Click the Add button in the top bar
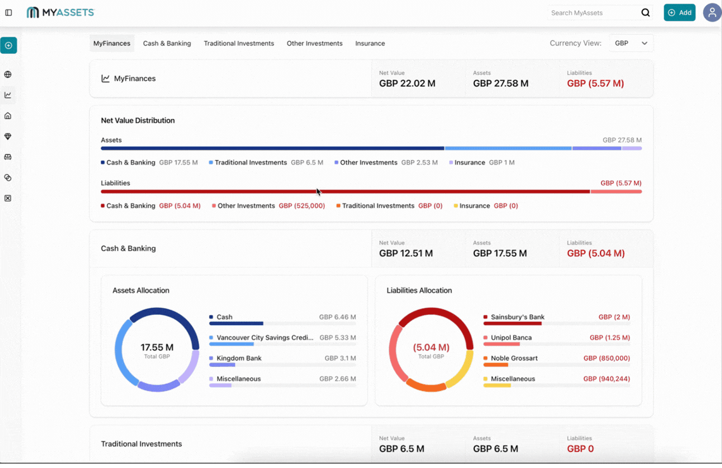 (x=679, y=12)
